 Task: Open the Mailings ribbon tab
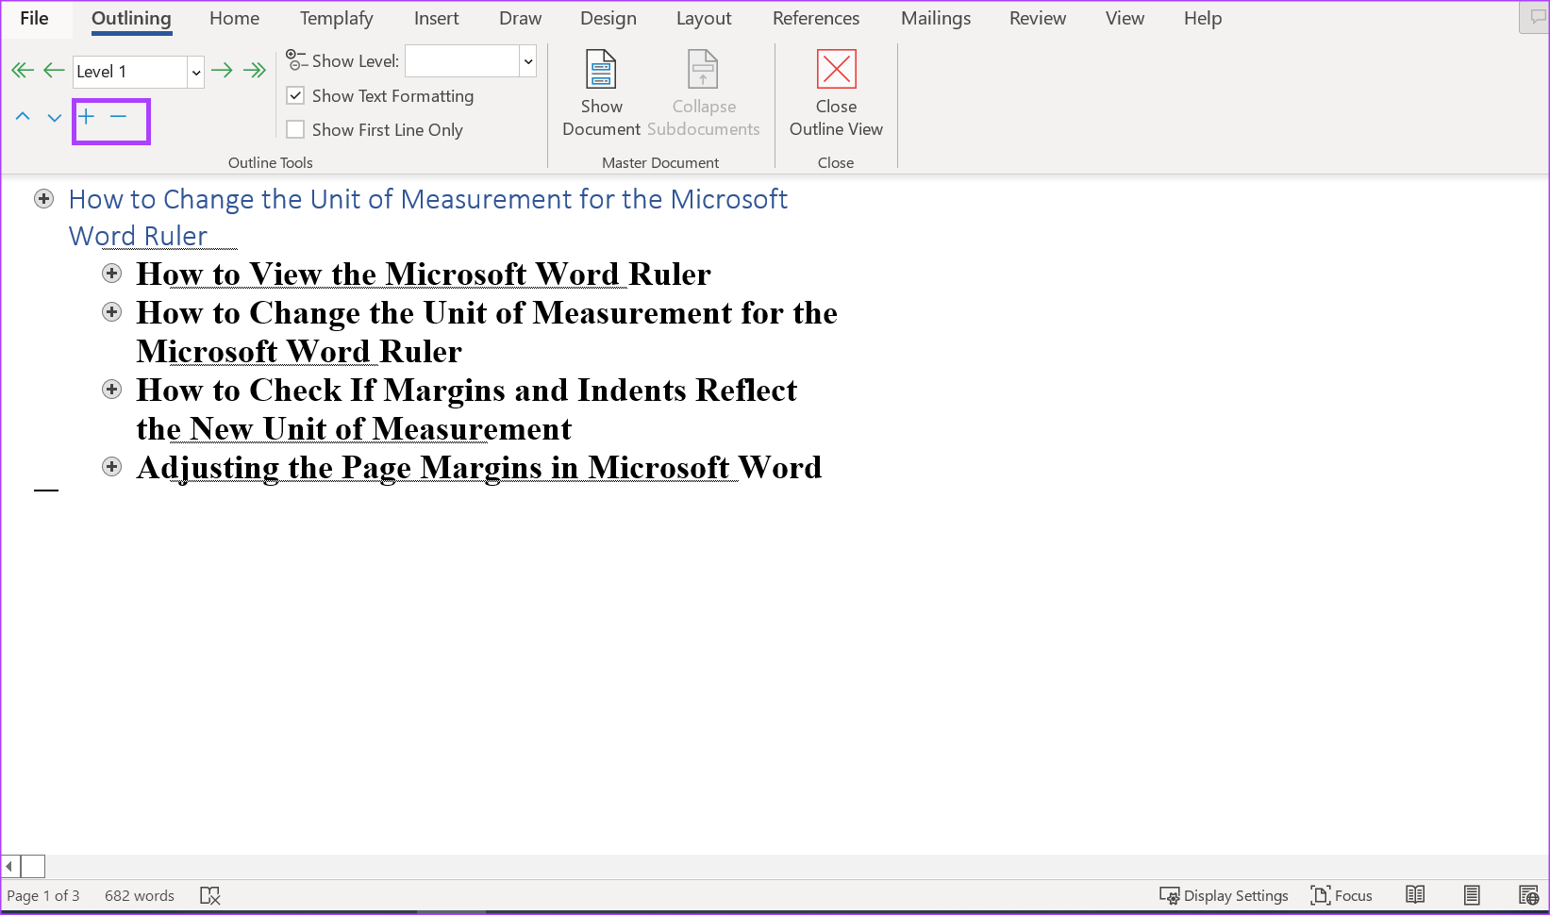[x=935, y=18]
